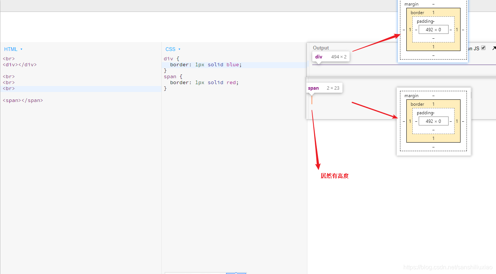Click the 'div 494 × 2' inspector tooltip
The image size is (496, 274).
pyautogui.click(x=331, y=57)
